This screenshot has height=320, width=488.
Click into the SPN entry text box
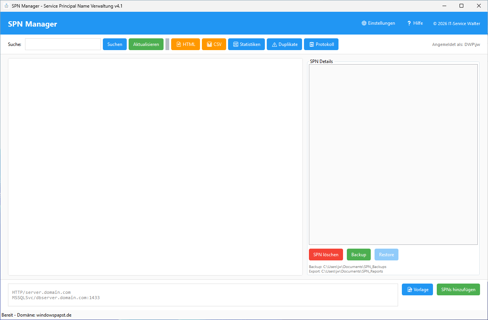point(203,295)
